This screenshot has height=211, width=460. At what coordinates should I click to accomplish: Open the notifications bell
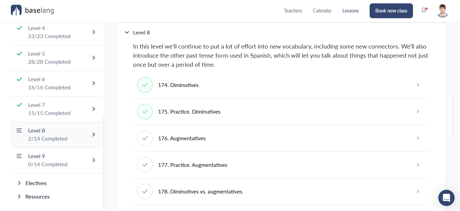pos(424,10)
